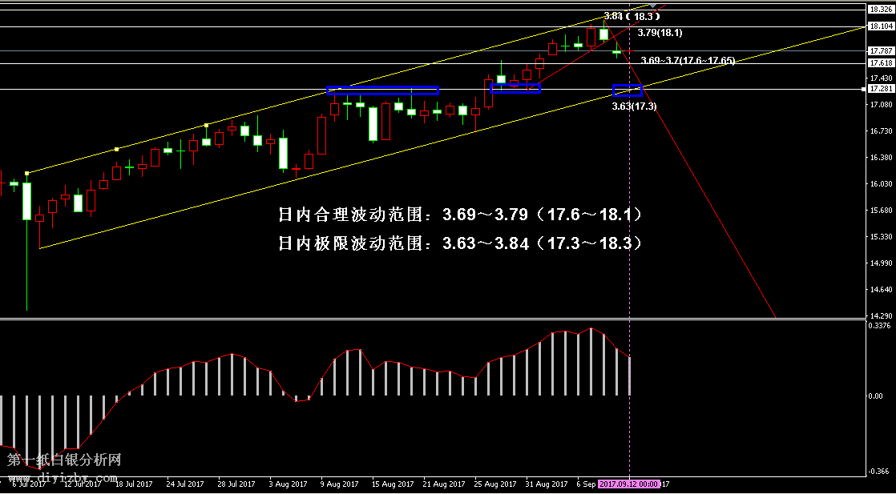Click the 17.787 current price label

point(881,50)
